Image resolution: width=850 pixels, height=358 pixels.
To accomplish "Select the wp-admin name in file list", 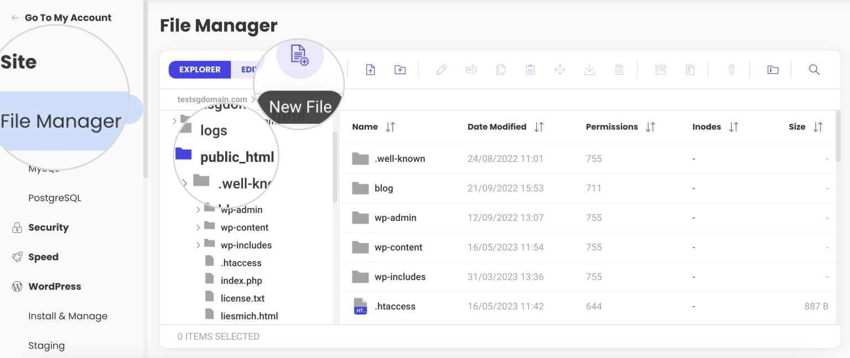I will point(395,218).
